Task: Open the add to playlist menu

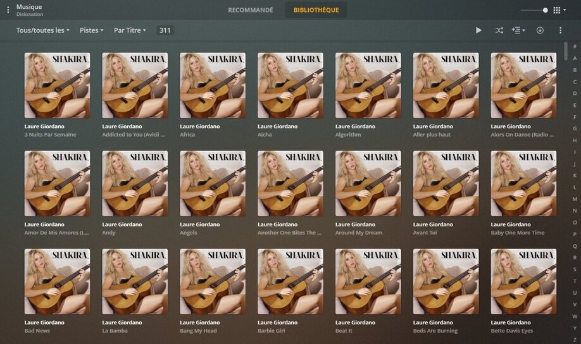Action: (x=518, y=30)
